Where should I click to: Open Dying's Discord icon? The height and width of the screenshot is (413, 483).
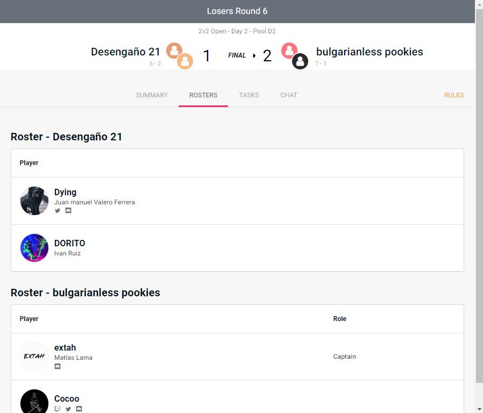tap(68, 211)
